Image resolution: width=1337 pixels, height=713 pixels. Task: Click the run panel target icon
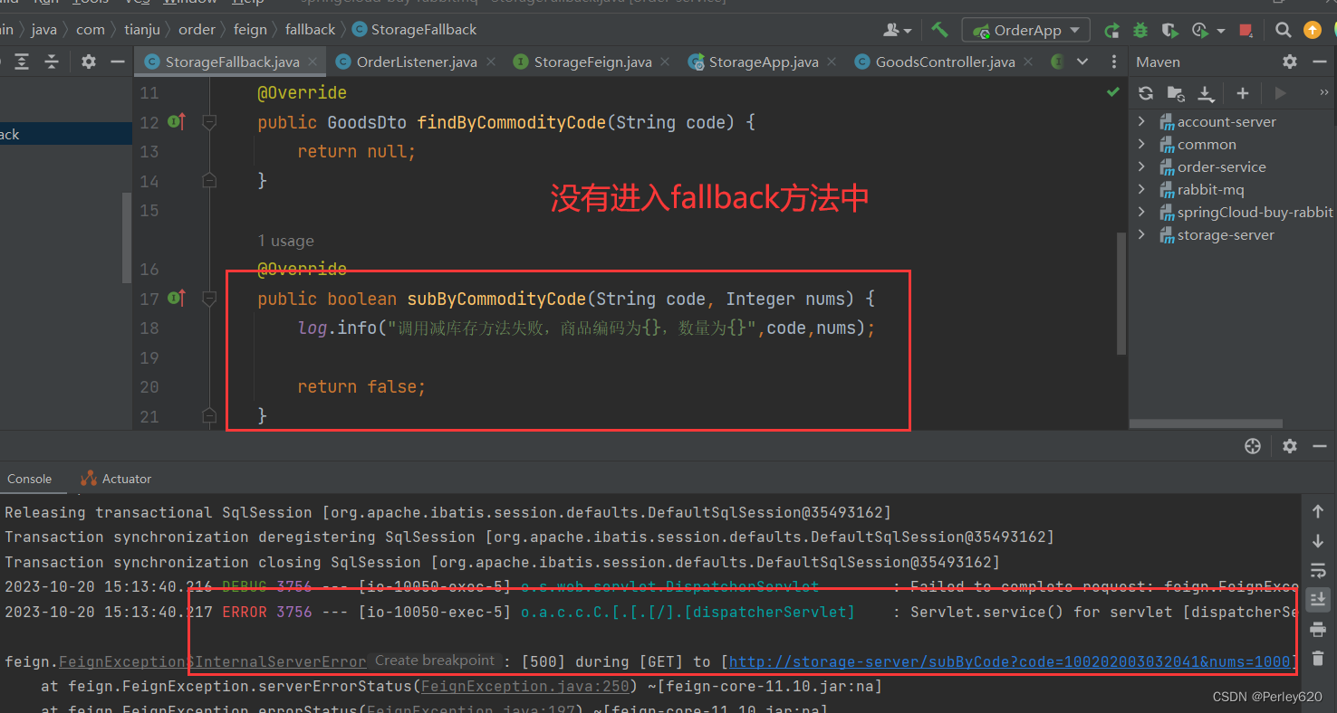click(x=1253, y=446)
